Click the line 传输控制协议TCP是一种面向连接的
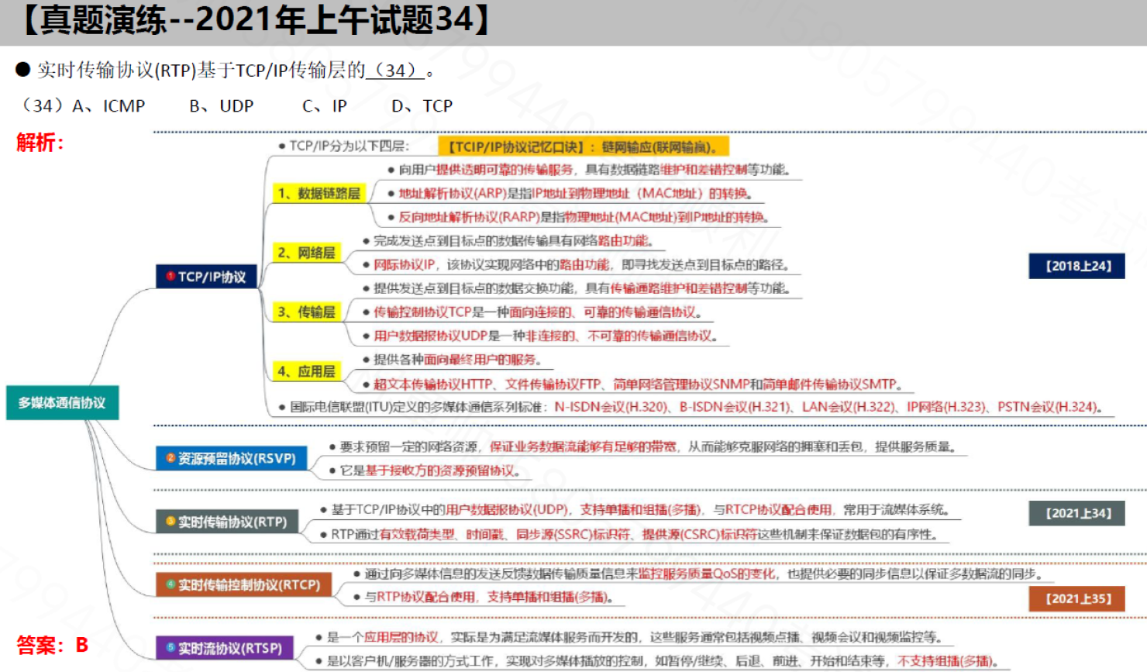Screen dimensions: 1147x672 click(532, 312)
